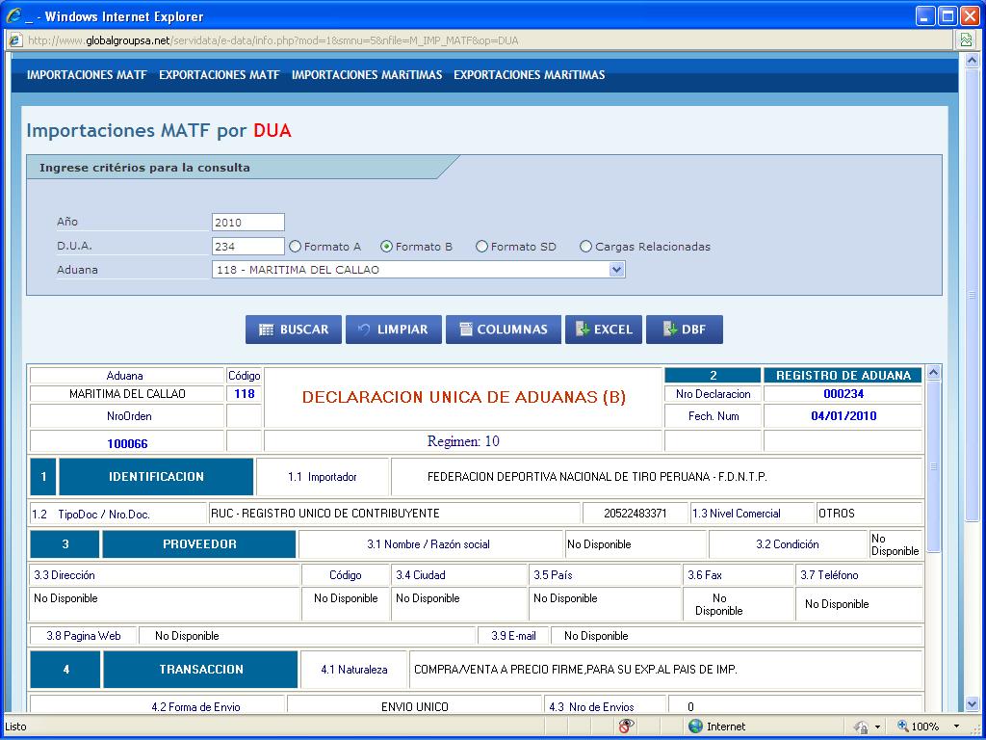Go to EXPORTACIONES MARÍTIMAS menu
This screenshot has width=986, height=740.
point(529,75)
